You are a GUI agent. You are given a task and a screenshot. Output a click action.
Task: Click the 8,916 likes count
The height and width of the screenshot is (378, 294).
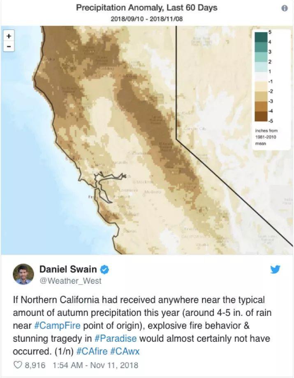click(x=35, y=365)
